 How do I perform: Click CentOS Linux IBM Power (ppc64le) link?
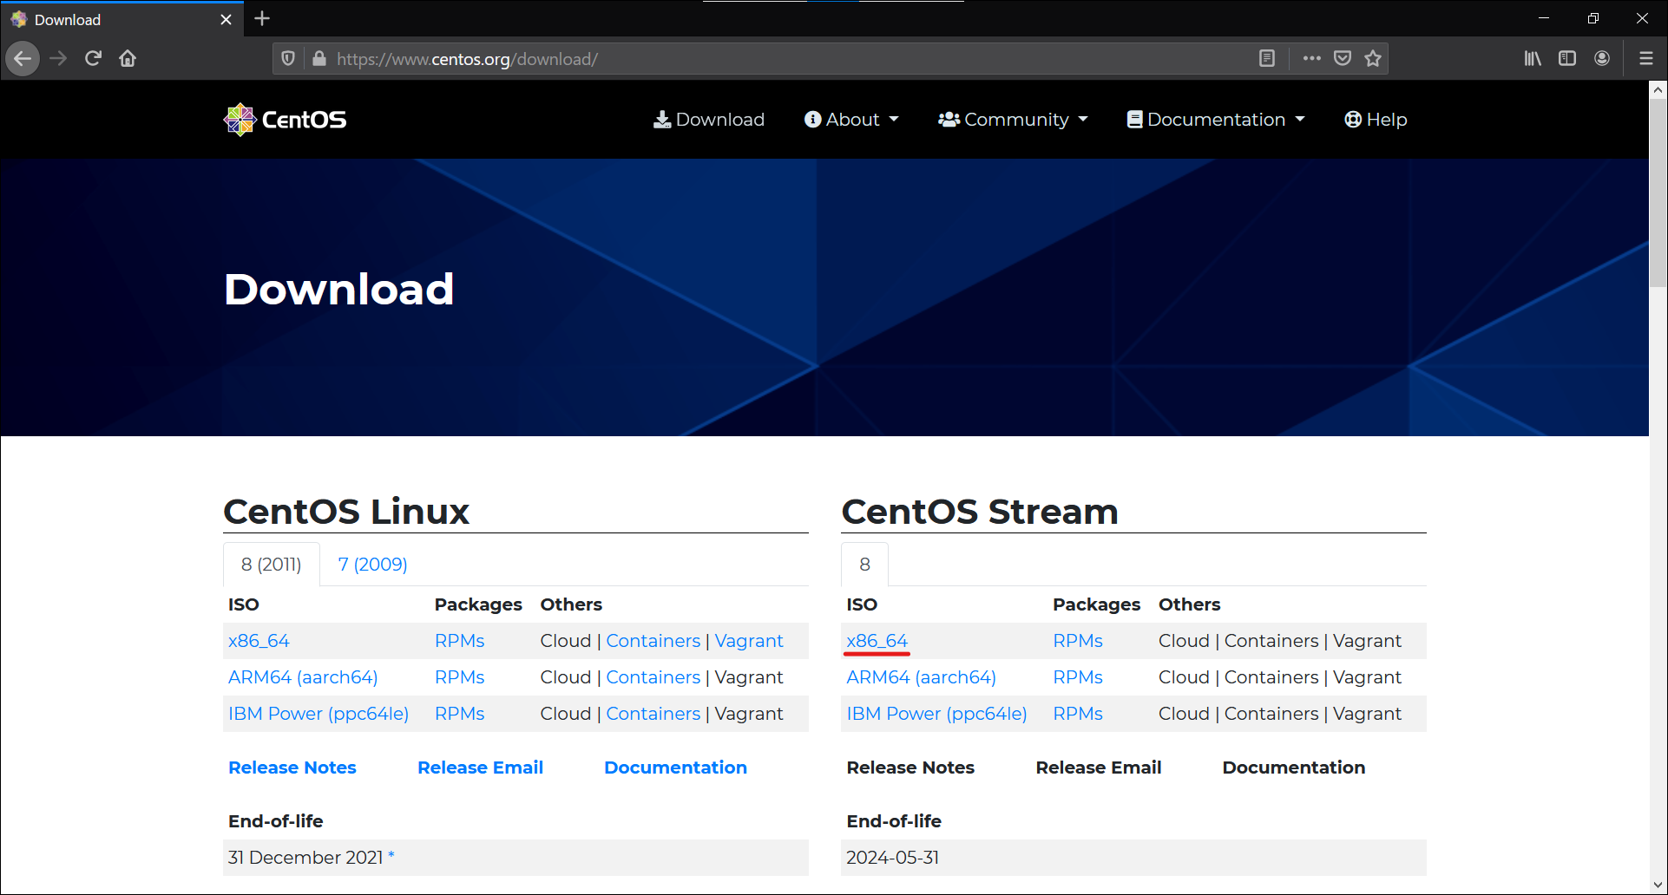[x=318, y=714]
